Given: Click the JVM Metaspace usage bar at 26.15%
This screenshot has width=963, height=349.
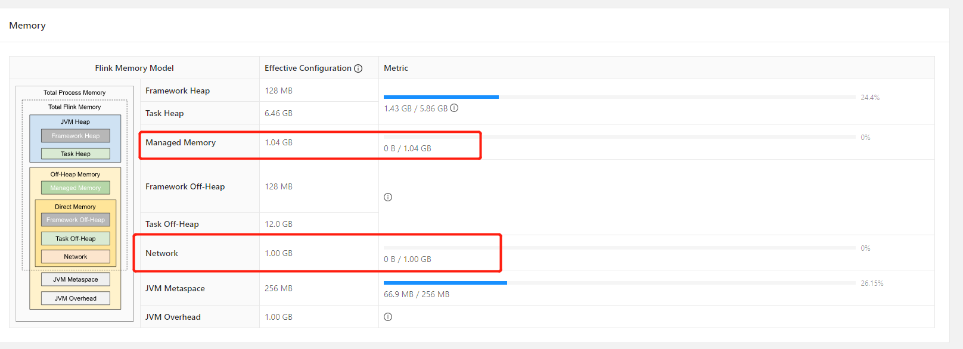Looking at the screenshot, I should tap(620, 283).
